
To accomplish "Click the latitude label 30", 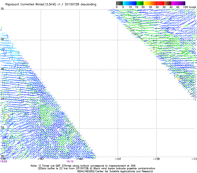I will coord(2,9).
